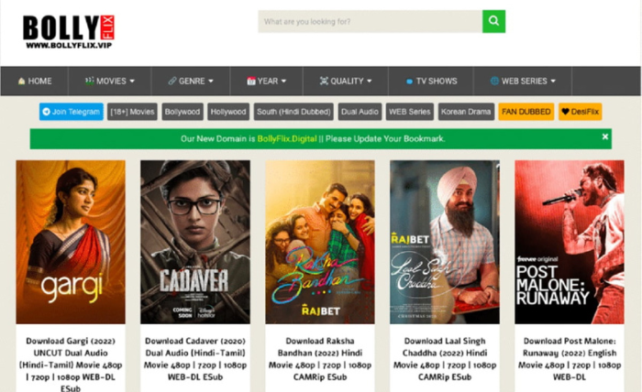Click the link icon beside GENRE
The height and width of the screenshot is (392, 642).
[172, 81]
